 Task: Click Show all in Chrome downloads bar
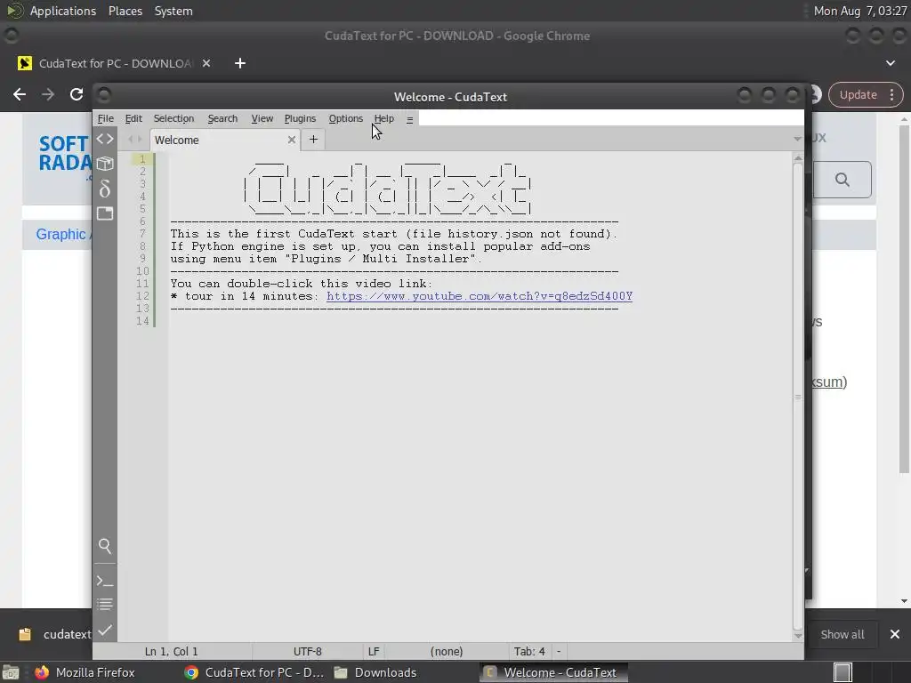[842, 635]
